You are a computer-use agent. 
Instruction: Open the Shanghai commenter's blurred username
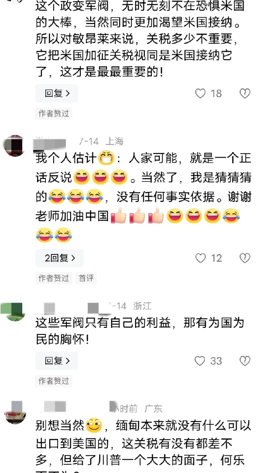coord(51,141)
